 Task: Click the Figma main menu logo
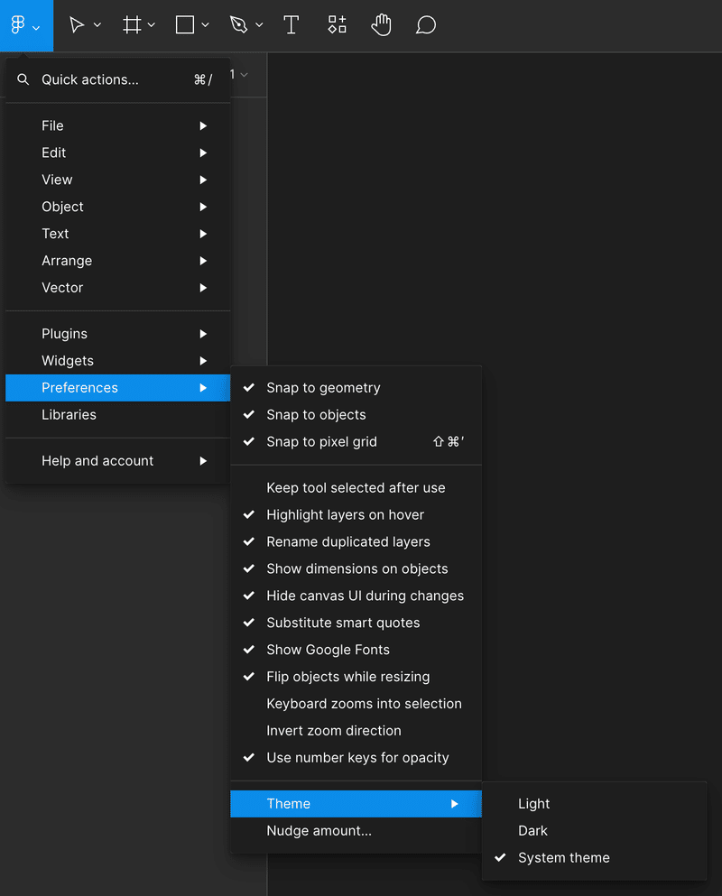(18, 25)
